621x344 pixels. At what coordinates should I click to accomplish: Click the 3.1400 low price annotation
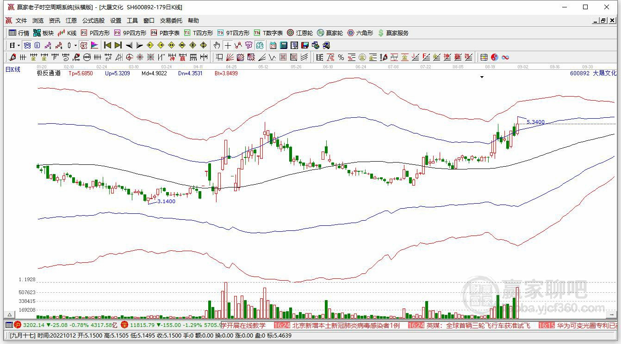click(x=167, y=201)
